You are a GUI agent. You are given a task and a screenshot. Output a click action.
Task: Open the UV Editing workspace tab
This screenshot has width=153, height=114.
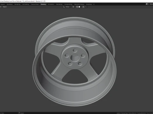point(25,4)
